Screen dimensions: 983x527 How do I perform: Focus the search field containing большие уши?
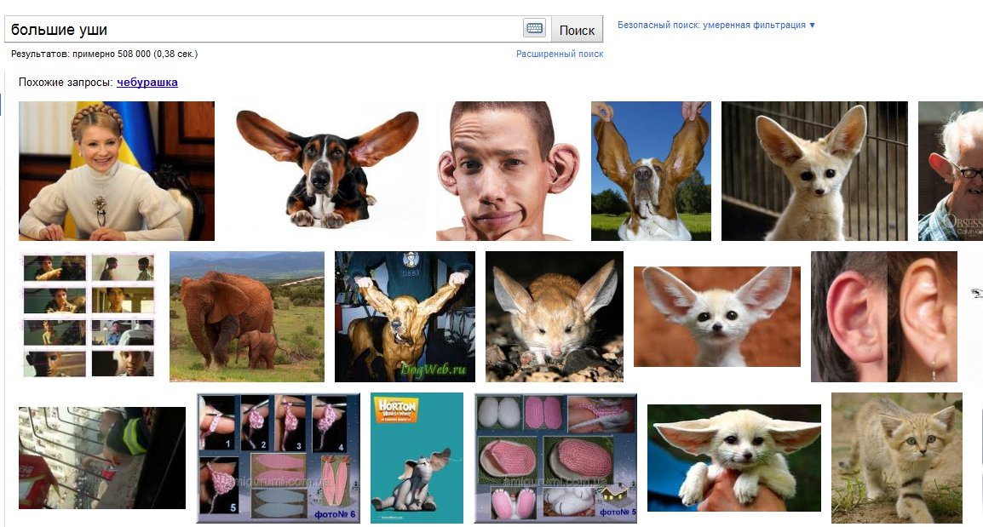click(256, 30)
